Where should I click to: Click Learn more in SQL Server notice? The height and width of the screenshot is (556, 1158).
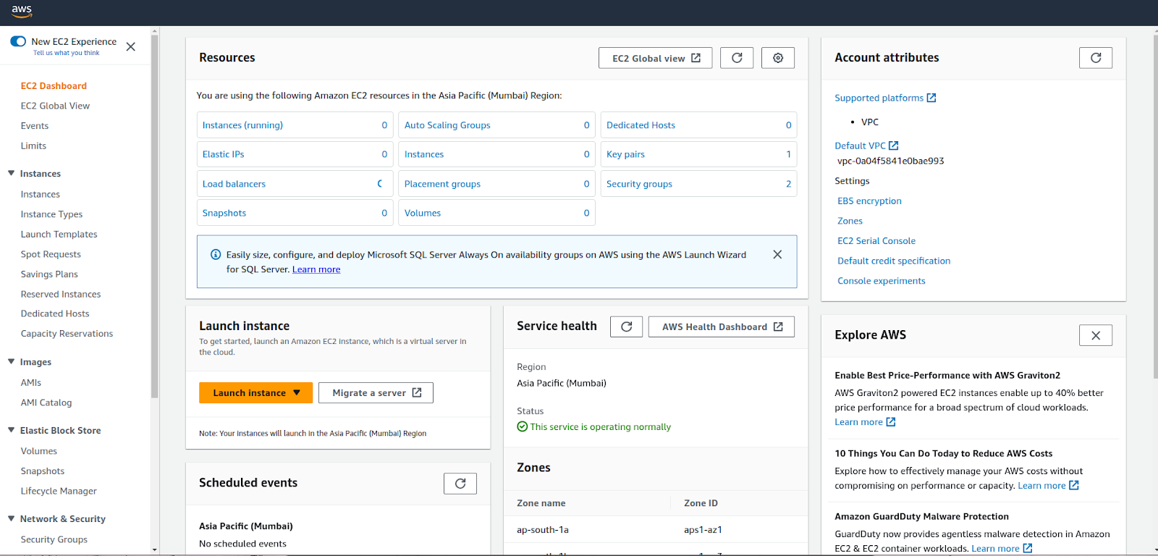pos(316,269)
